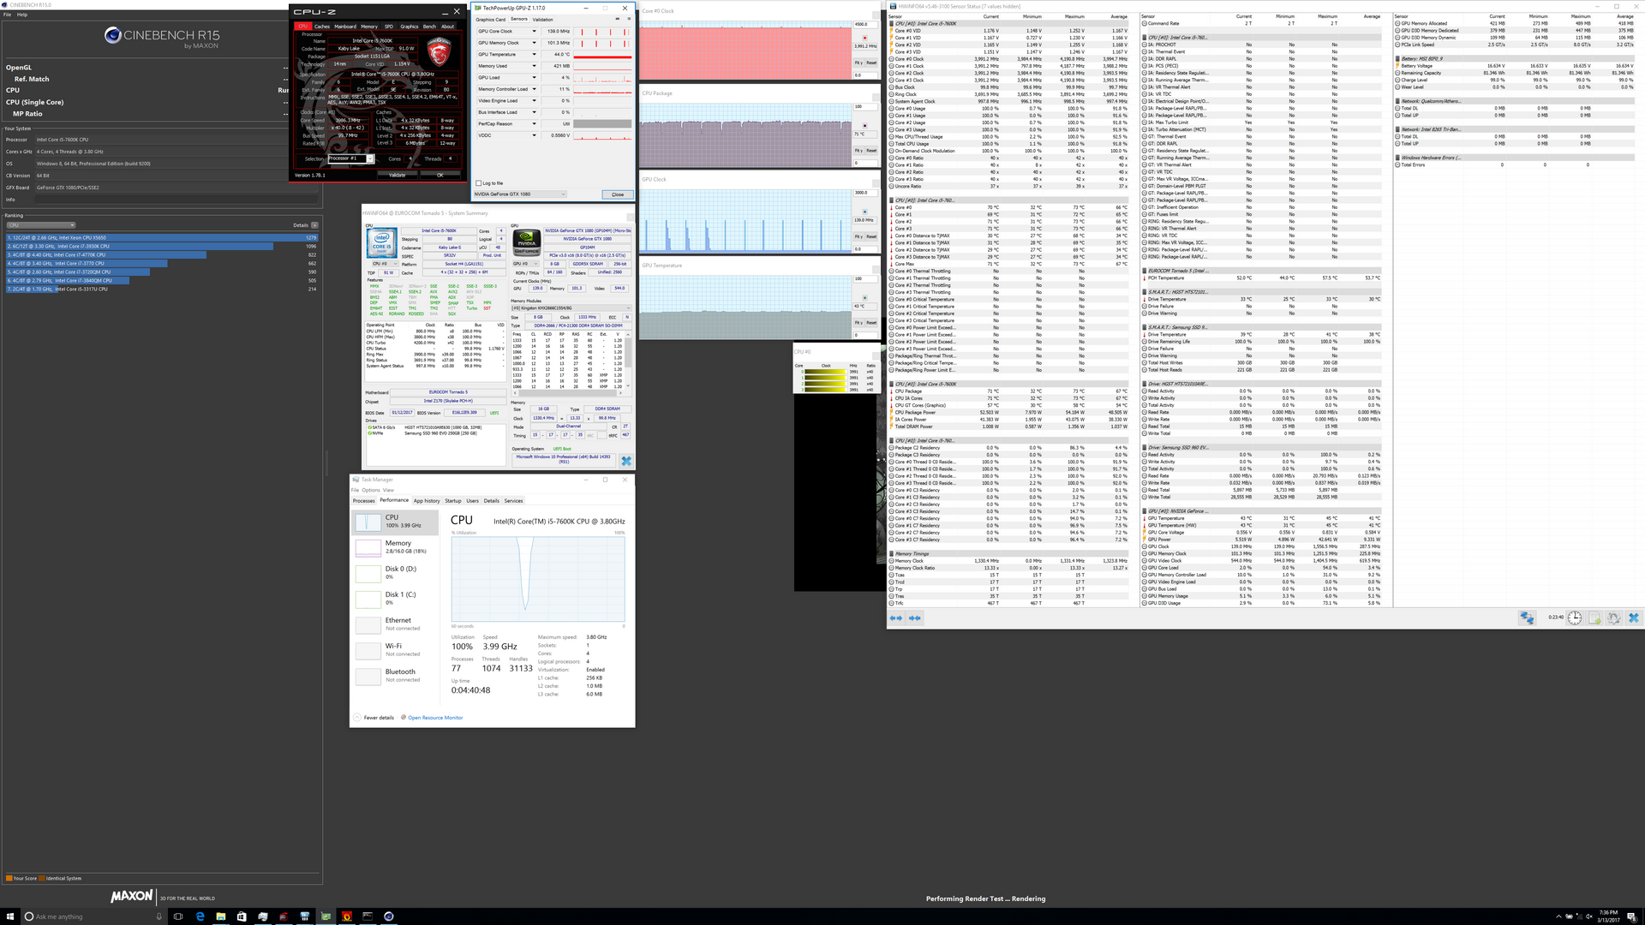Open the Memory Used sensor dropdown in GPU-Z

pos(535,66)
